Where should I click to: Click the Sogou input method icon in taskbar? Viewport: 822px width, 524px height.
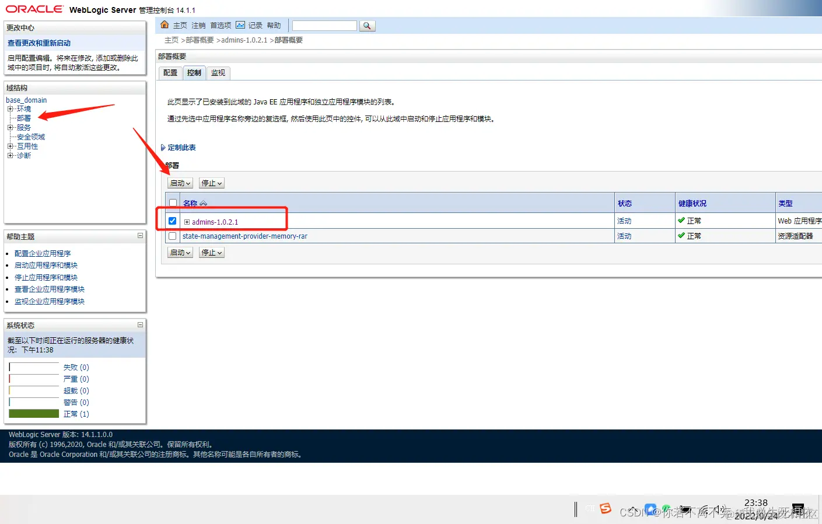click(606, 508)
